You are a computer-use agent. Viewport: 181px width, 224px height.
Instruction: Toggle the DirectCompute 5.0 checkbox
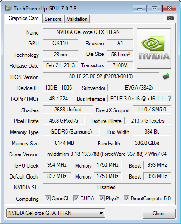(126, 198)
